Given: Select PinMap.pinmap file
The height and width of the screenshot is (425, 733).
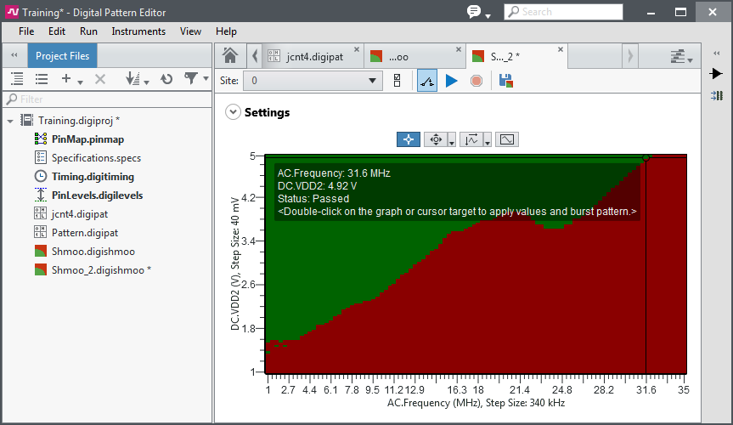Looking at the screenshot, I should point(87,139).
